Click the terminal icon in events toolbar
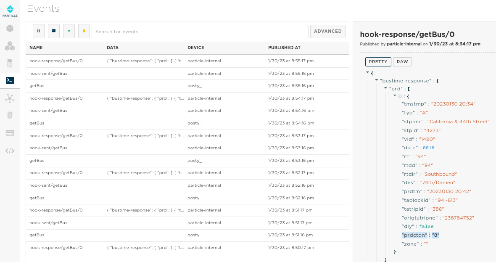The image size is (496, 262). point(53,31)
